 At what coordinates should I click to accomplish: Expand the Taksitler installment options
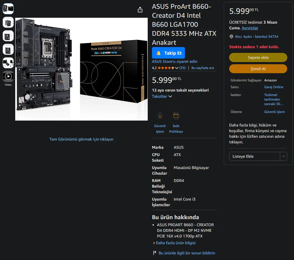point(162,96)
